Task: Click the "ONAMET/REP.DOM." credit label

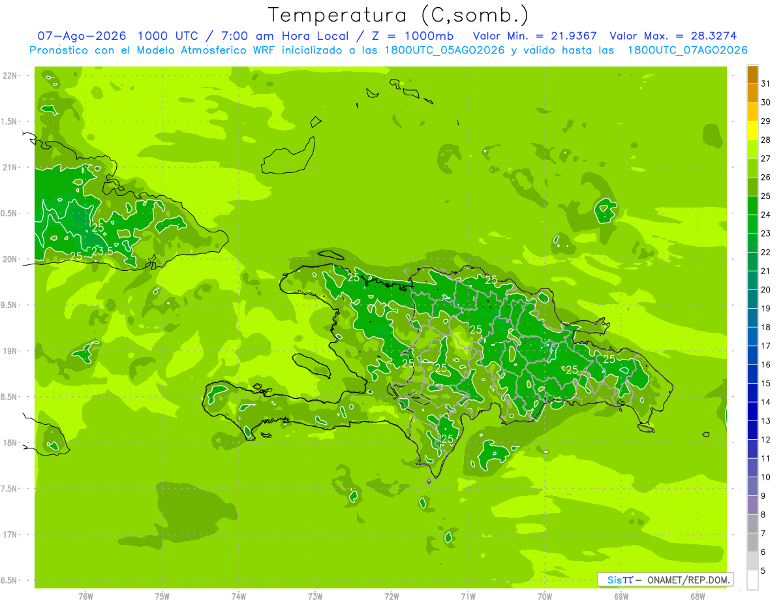Action: (x=688, y=580)
